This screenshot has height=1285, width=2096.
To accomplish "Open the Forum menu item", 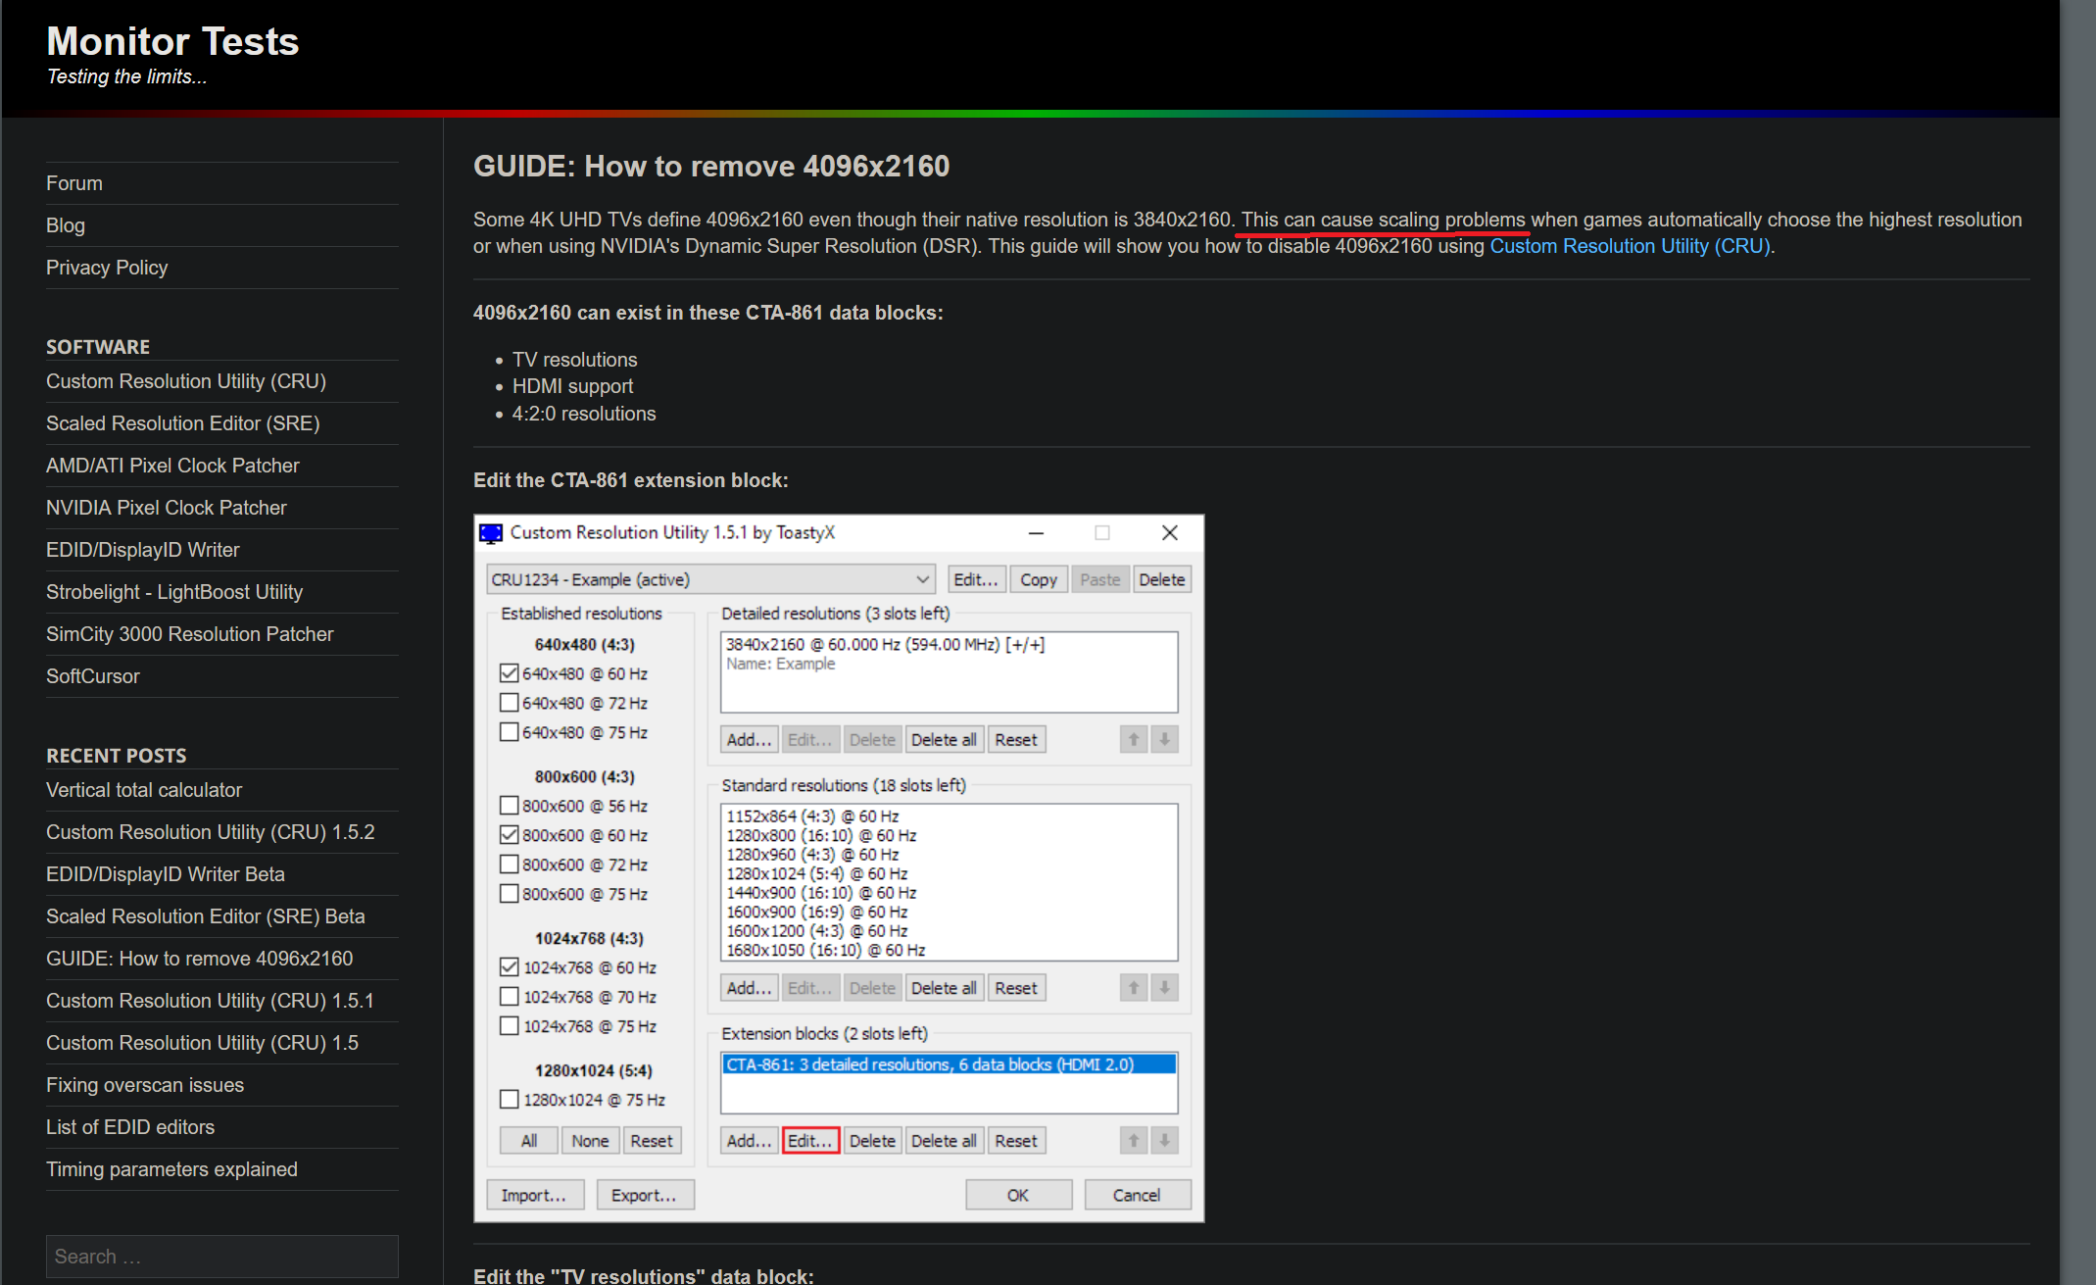I will 74,183.
